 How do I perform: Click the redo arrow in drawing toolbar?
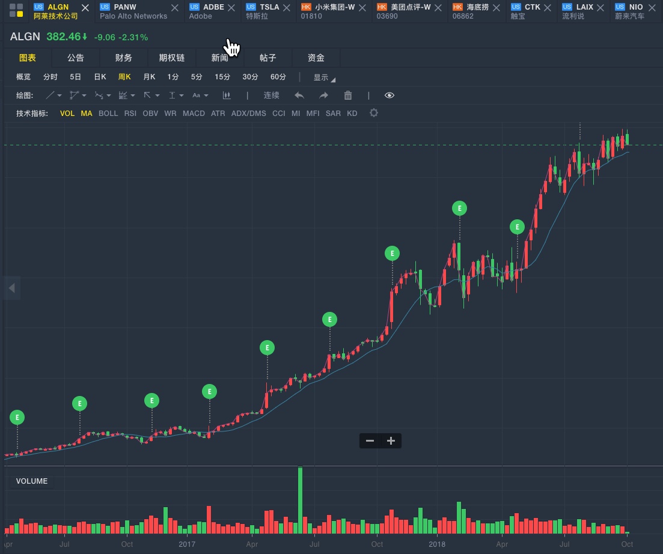[x=323, y=96]
